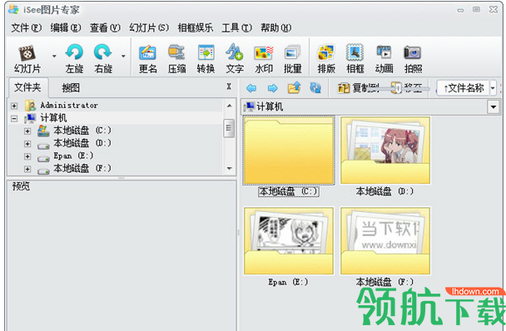
Task: Click the thumbnail size slider handle
Action: pos(397,88)
